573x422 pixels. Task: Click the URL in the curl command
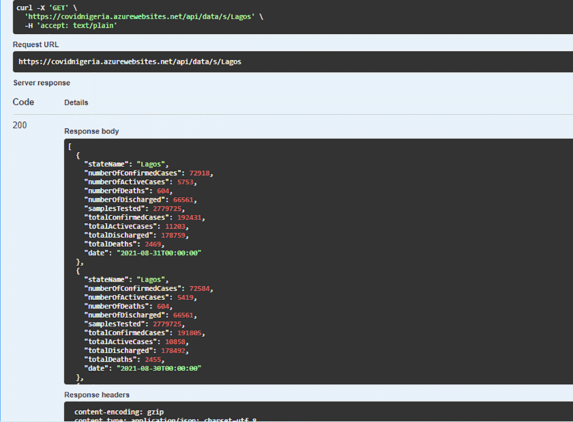pos(140,17)
